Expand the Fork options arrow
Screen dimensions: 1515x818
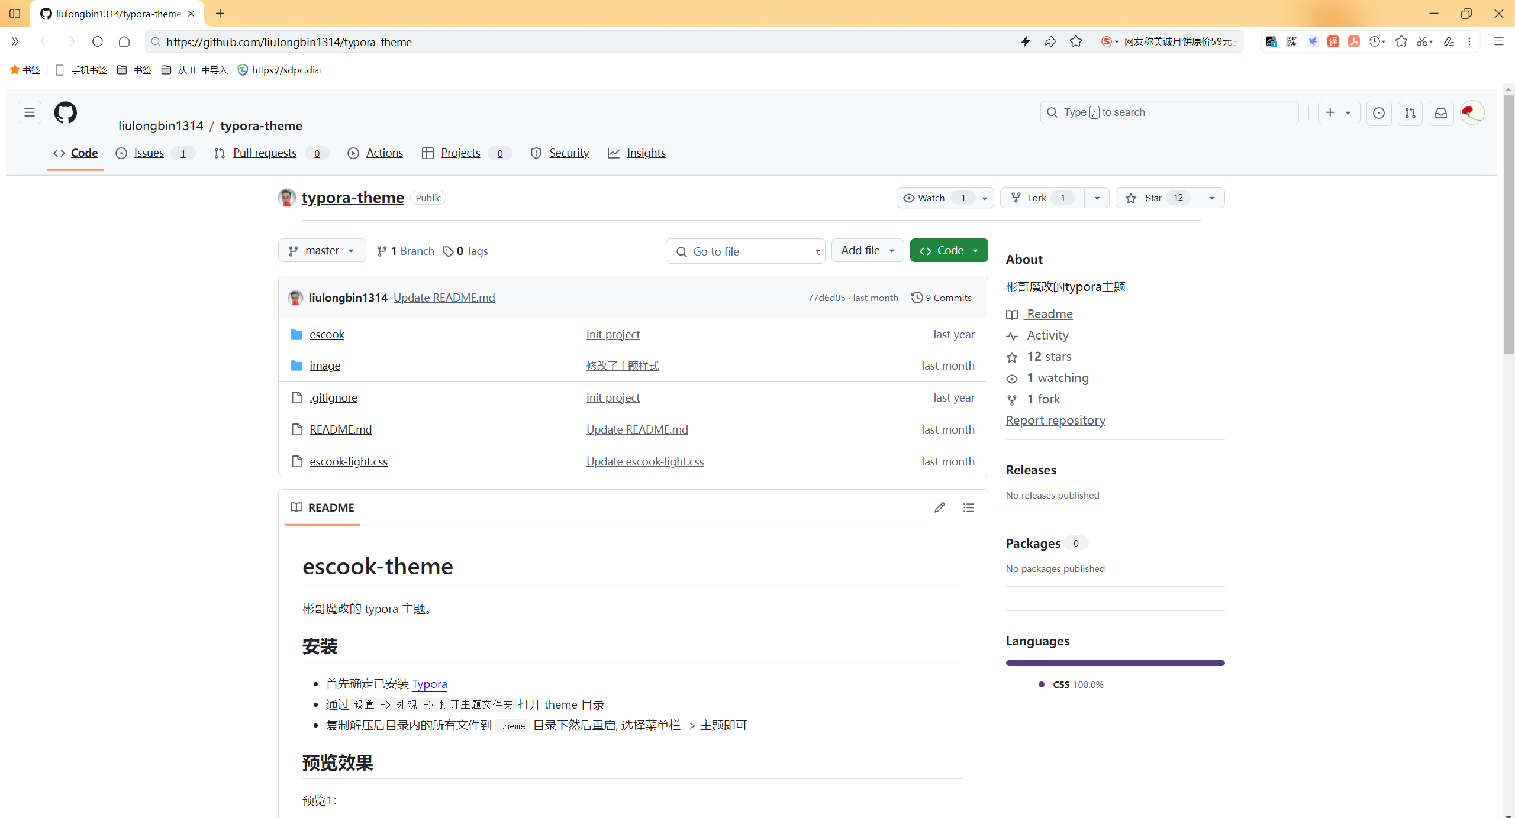click(1097, 198)
